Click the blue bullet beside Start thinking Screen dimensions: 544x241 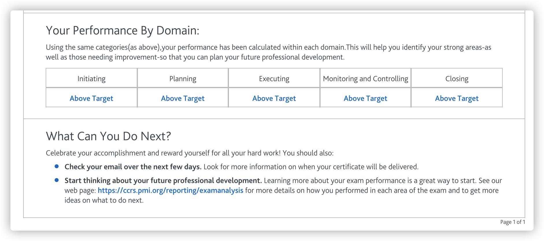pyautogui.click(x=57, y=180)
